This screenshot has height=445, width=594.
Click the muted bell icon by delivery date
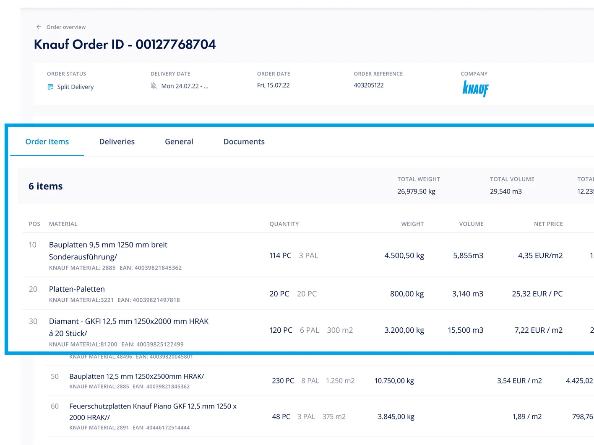pos(154,85)
